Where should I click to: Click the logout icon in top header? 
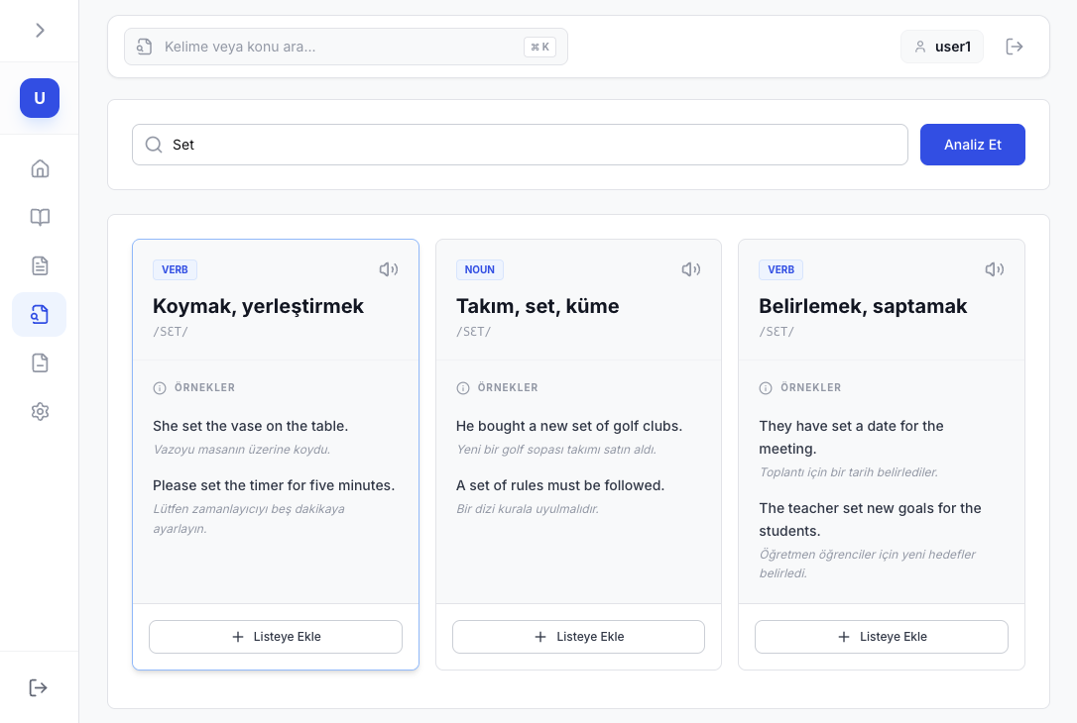coord(1015,47)
